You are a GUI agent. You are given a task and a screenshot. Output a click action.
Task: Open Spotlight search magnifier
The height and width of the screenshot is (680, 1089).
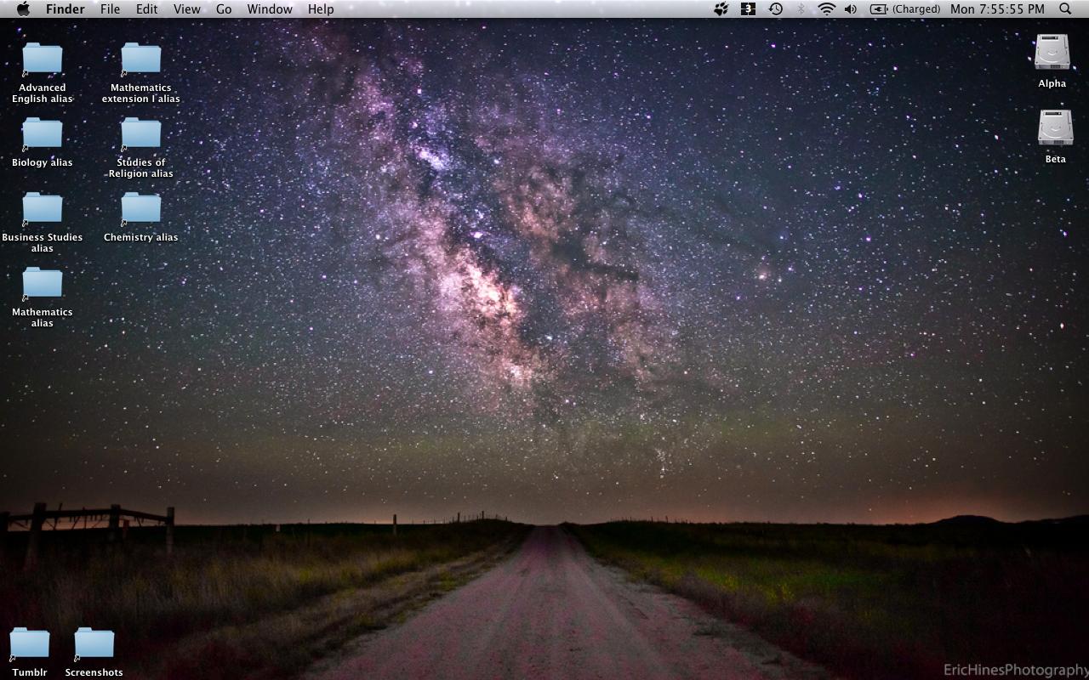point(1065,8)
